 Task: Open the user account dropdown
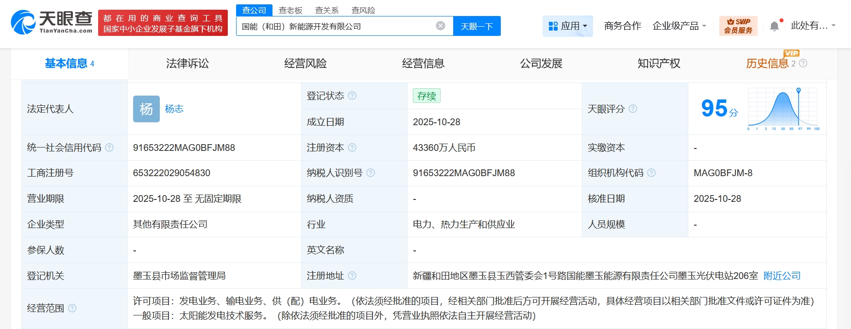(813, 26)
